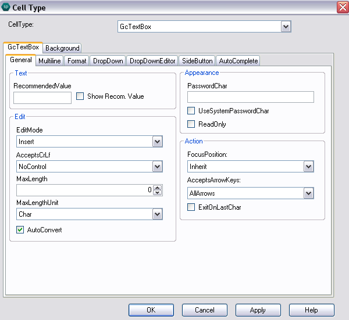Screen dimensions: 349x320
Task: Open the Format tab
Action: point(77,61)
